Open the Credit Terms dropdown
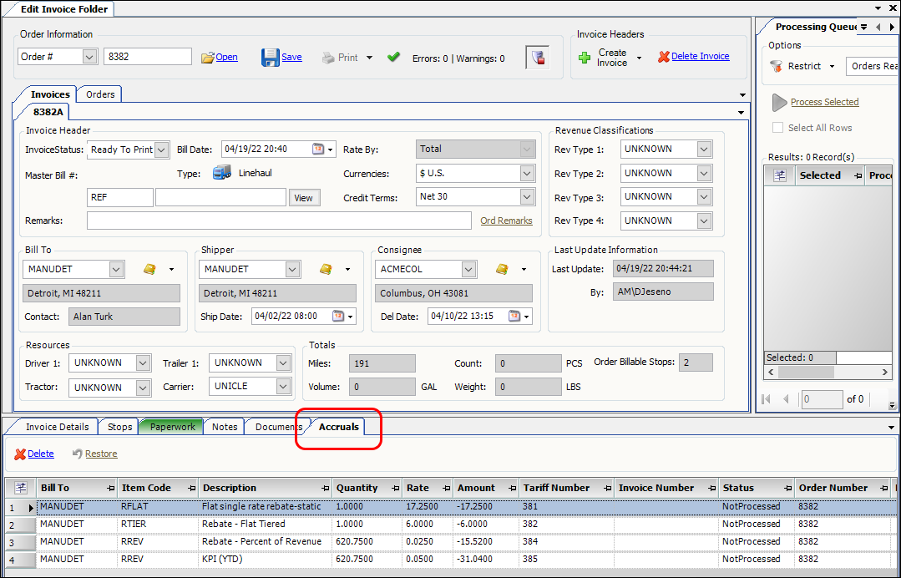Image resolution: width=901 pixels, height=578 pixels. (527, 197)
